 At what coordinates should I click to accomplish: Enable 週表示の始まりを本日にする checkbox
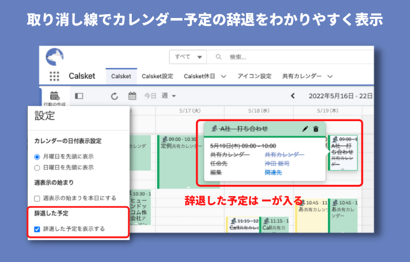(37, 198)
